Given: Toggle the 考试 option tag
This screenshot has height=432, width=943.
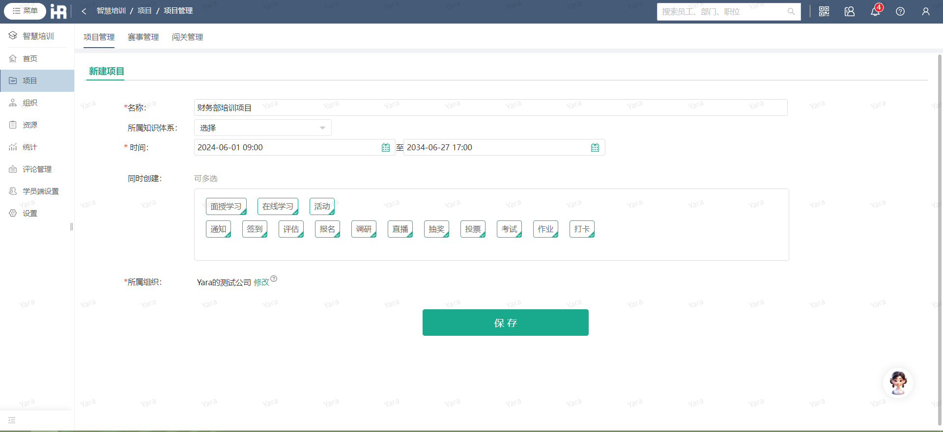Looking at the screenshot, I should point(509,229).
